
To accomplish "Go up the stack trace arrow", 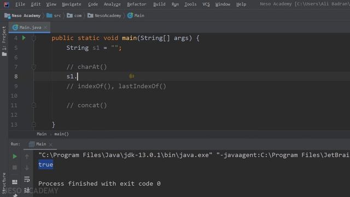I will click(x=27, y=157).
